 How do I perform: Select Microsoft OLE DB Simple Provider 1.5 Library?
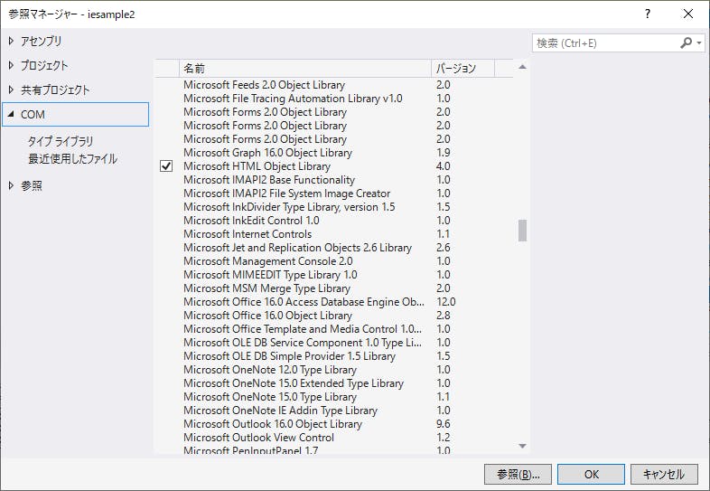click(x=333, y=356)
